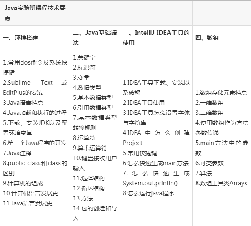This screenshot has height=226, width=251.
Task: Click '9.算术运算符'
Action: tap(90, 148)
